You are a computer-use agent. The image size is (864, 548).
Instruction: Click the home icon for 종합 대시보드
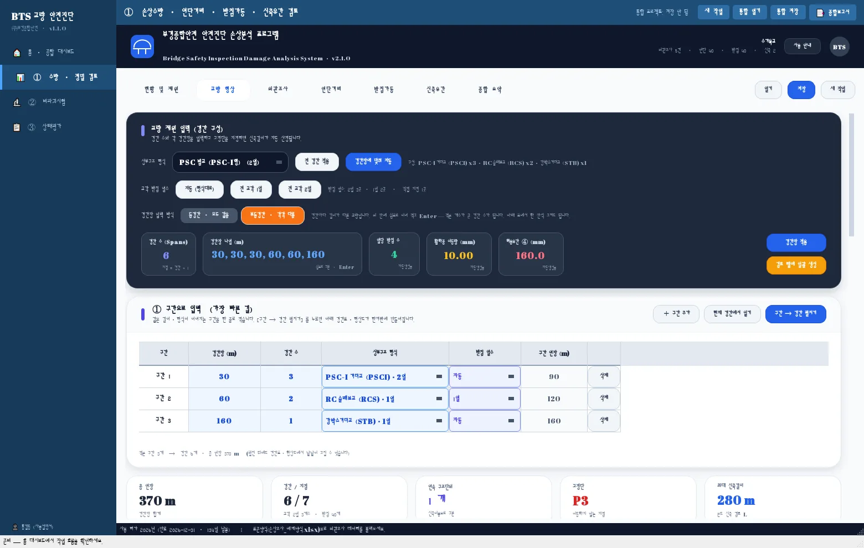pos(17,53)
